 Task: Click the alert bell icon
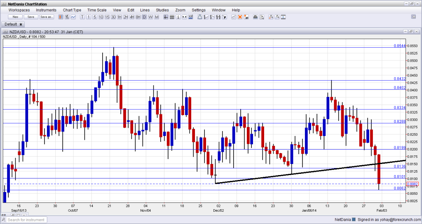pos(200,17)
